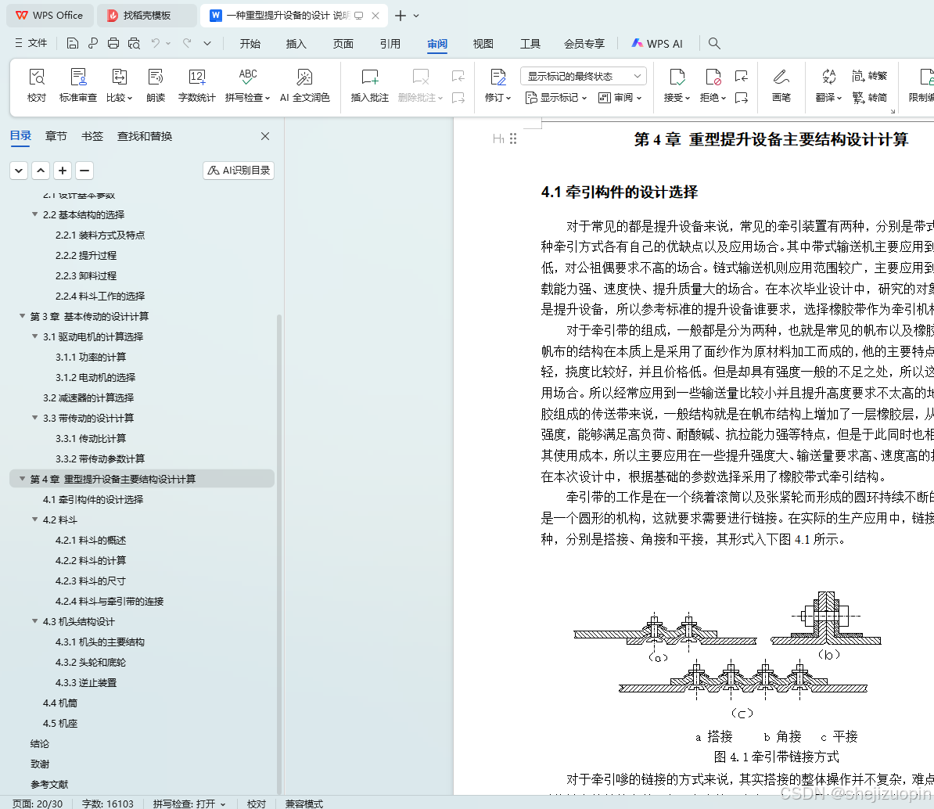Open the search magnifier icon
Screen dimensions: 934x809
point(714,43)
